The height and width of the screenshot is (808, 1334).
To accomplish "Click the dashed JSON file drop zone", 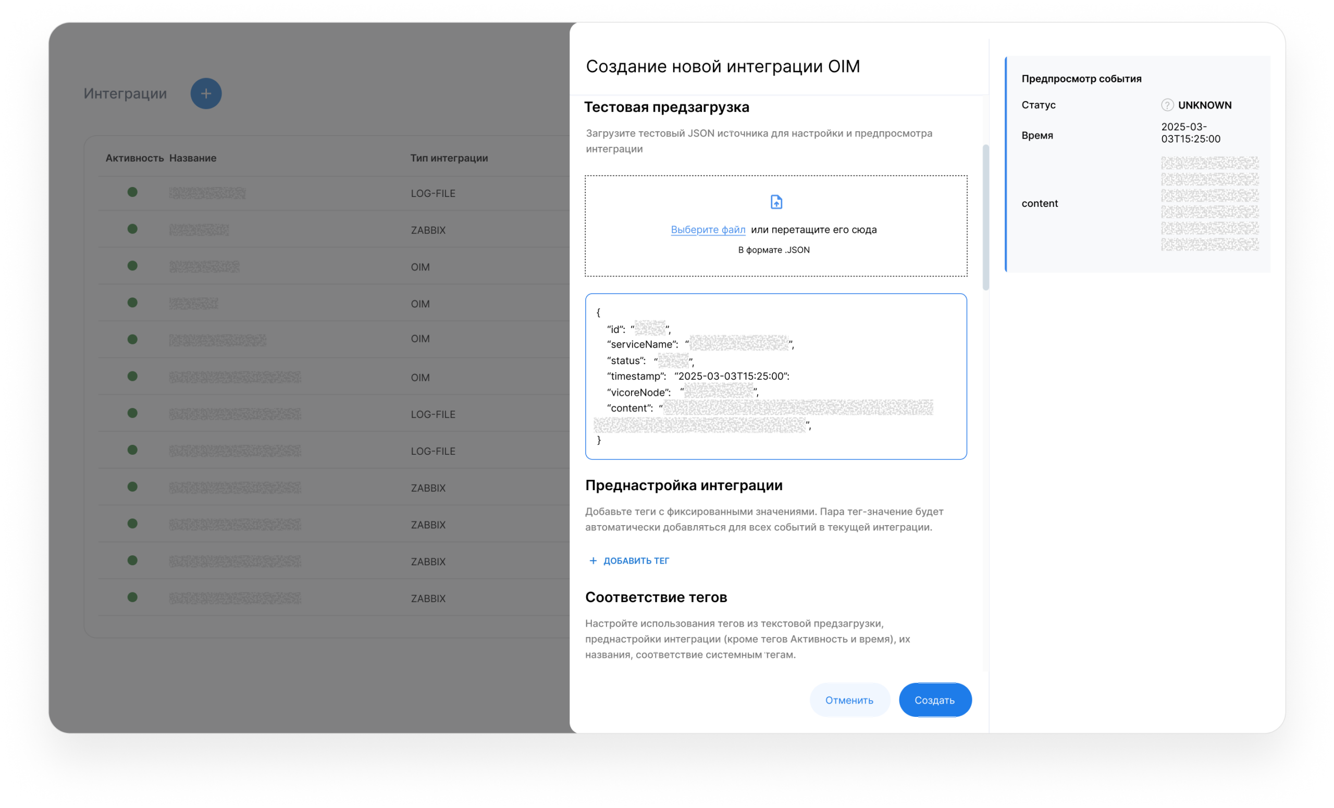I will coord(776,226).
